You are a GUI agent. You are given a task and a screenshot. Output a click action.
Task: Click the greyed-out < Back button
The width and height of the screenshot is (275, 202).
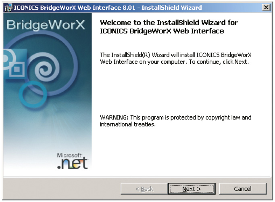tap(144, 189)
